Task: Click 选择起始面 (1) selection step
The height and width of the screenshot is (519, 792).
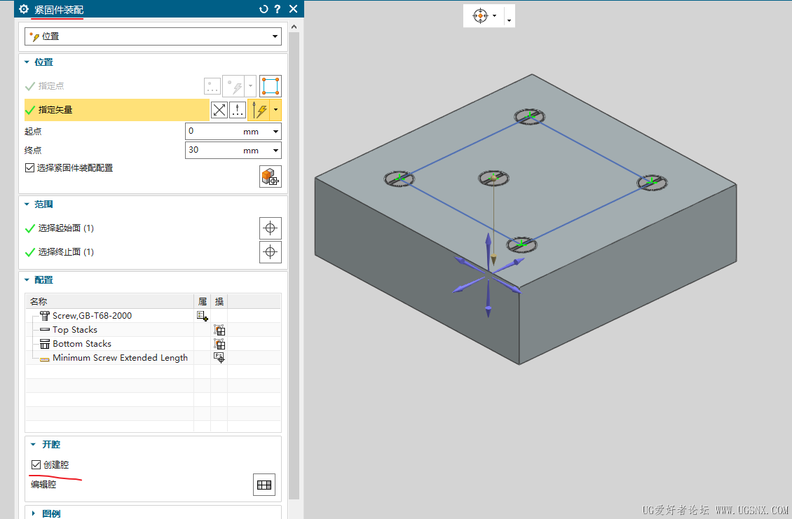Action: point(66,228)
